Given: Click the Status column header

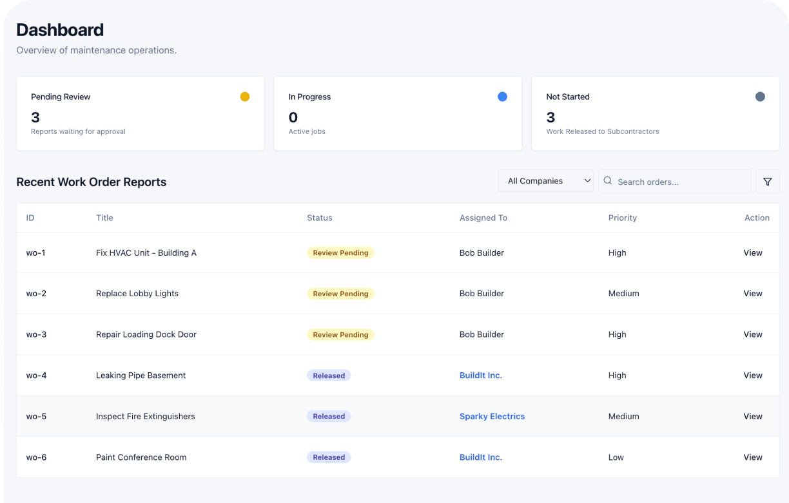Looking at the screenshot, I should pyautogui.click(x=320, y=218).
